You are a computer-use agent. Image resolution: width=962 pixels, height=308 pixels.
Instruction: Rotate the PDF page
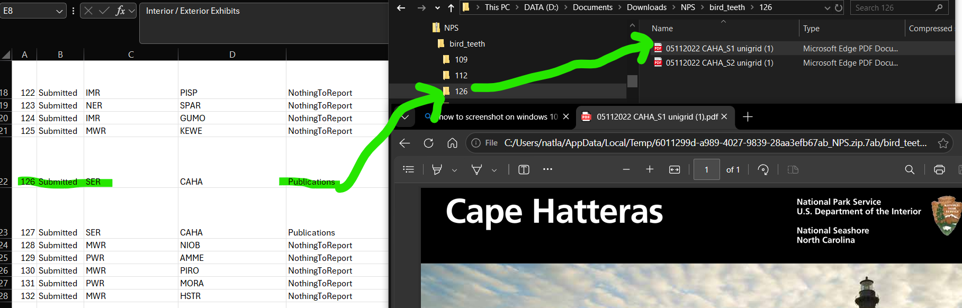coord(763,169)
